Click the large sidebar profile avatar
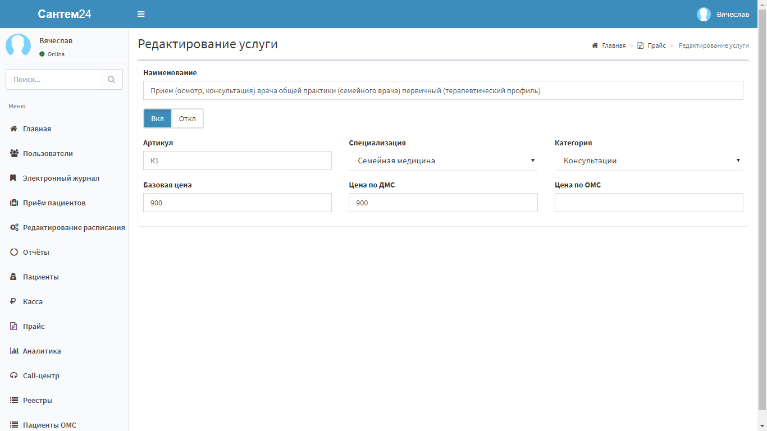Screen dimensions: 767x431 pyautogui.click(x=19, y=45)
